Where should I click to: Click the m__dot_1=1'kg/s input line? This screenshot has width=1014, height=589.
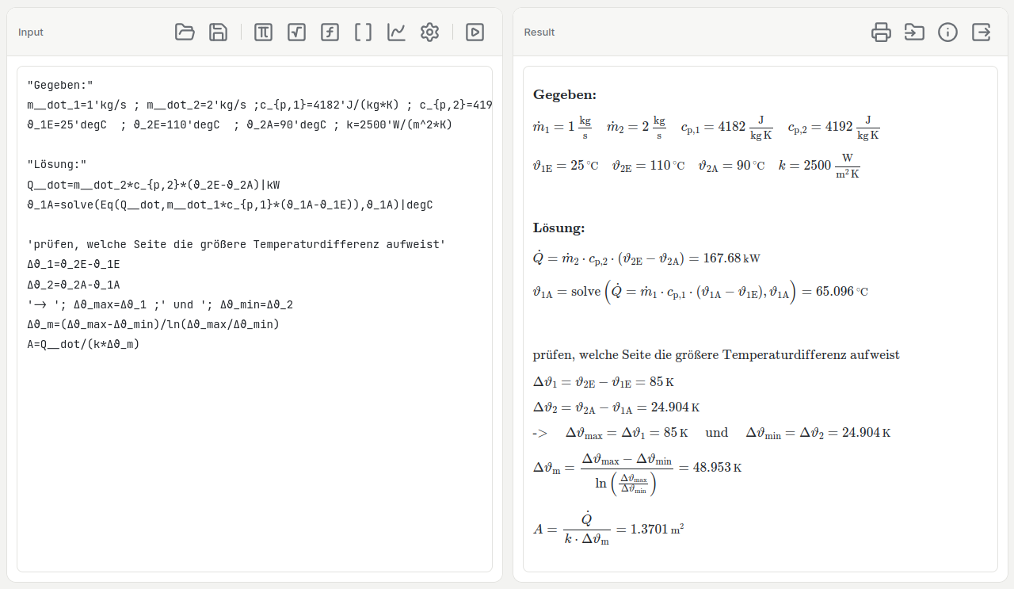tap(260, 105)
